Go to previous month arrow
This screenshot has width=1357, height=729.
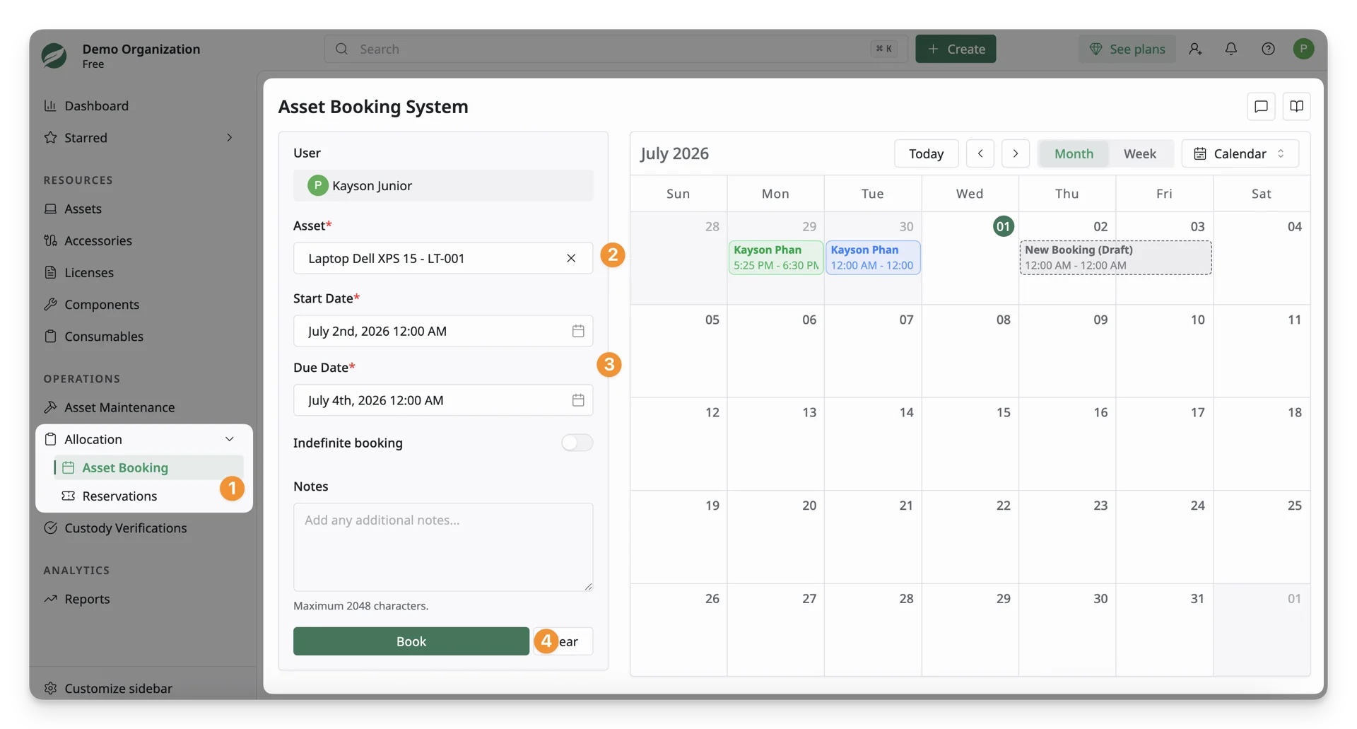tap(980, 153)
